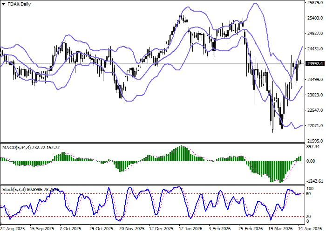Select the 22 Aug 2025 date marker
326x233 pixels.
coord(13,229)
